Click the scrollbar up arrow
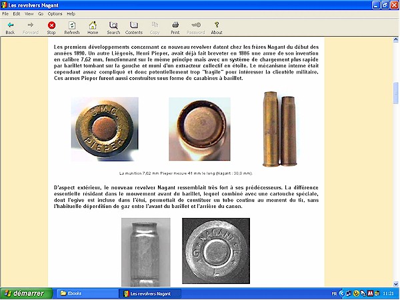Screen dimensions: 400x300 [x=395, y=40]
